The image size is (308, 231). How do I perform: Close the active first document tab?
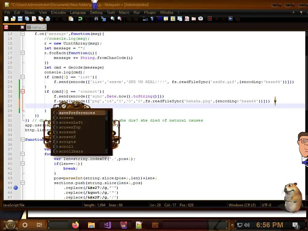22,27
